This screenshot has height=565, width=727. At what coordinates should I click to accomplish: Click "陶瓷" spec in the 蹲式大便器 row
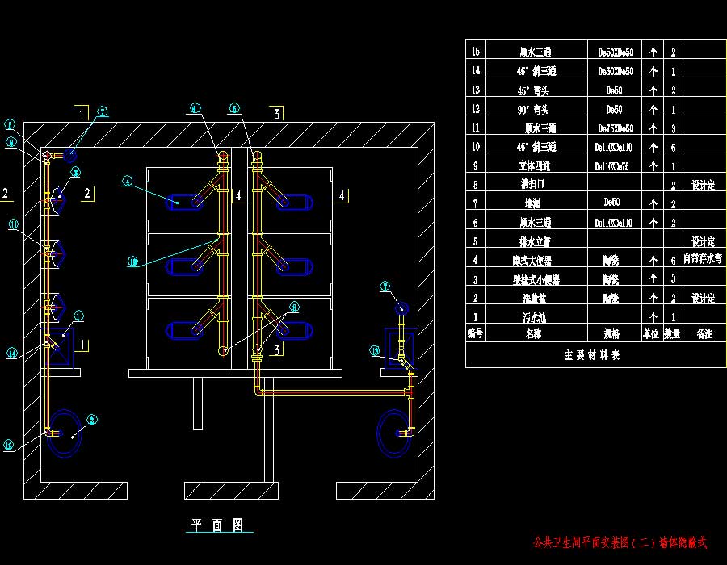(611, 260)
